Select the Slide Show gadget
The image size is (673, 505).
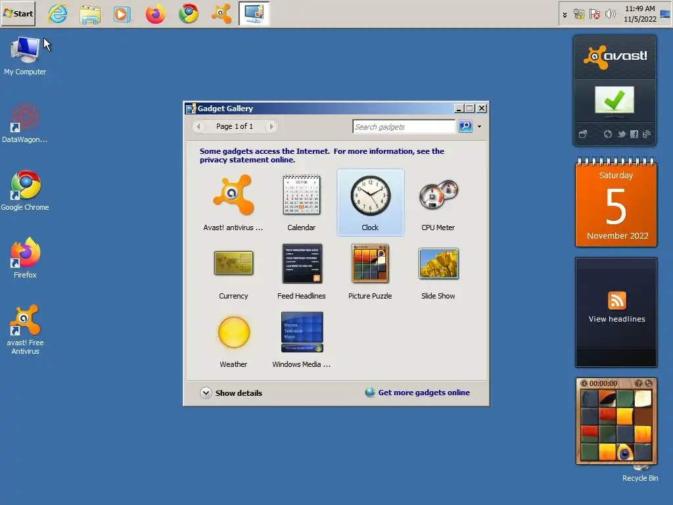438,270
